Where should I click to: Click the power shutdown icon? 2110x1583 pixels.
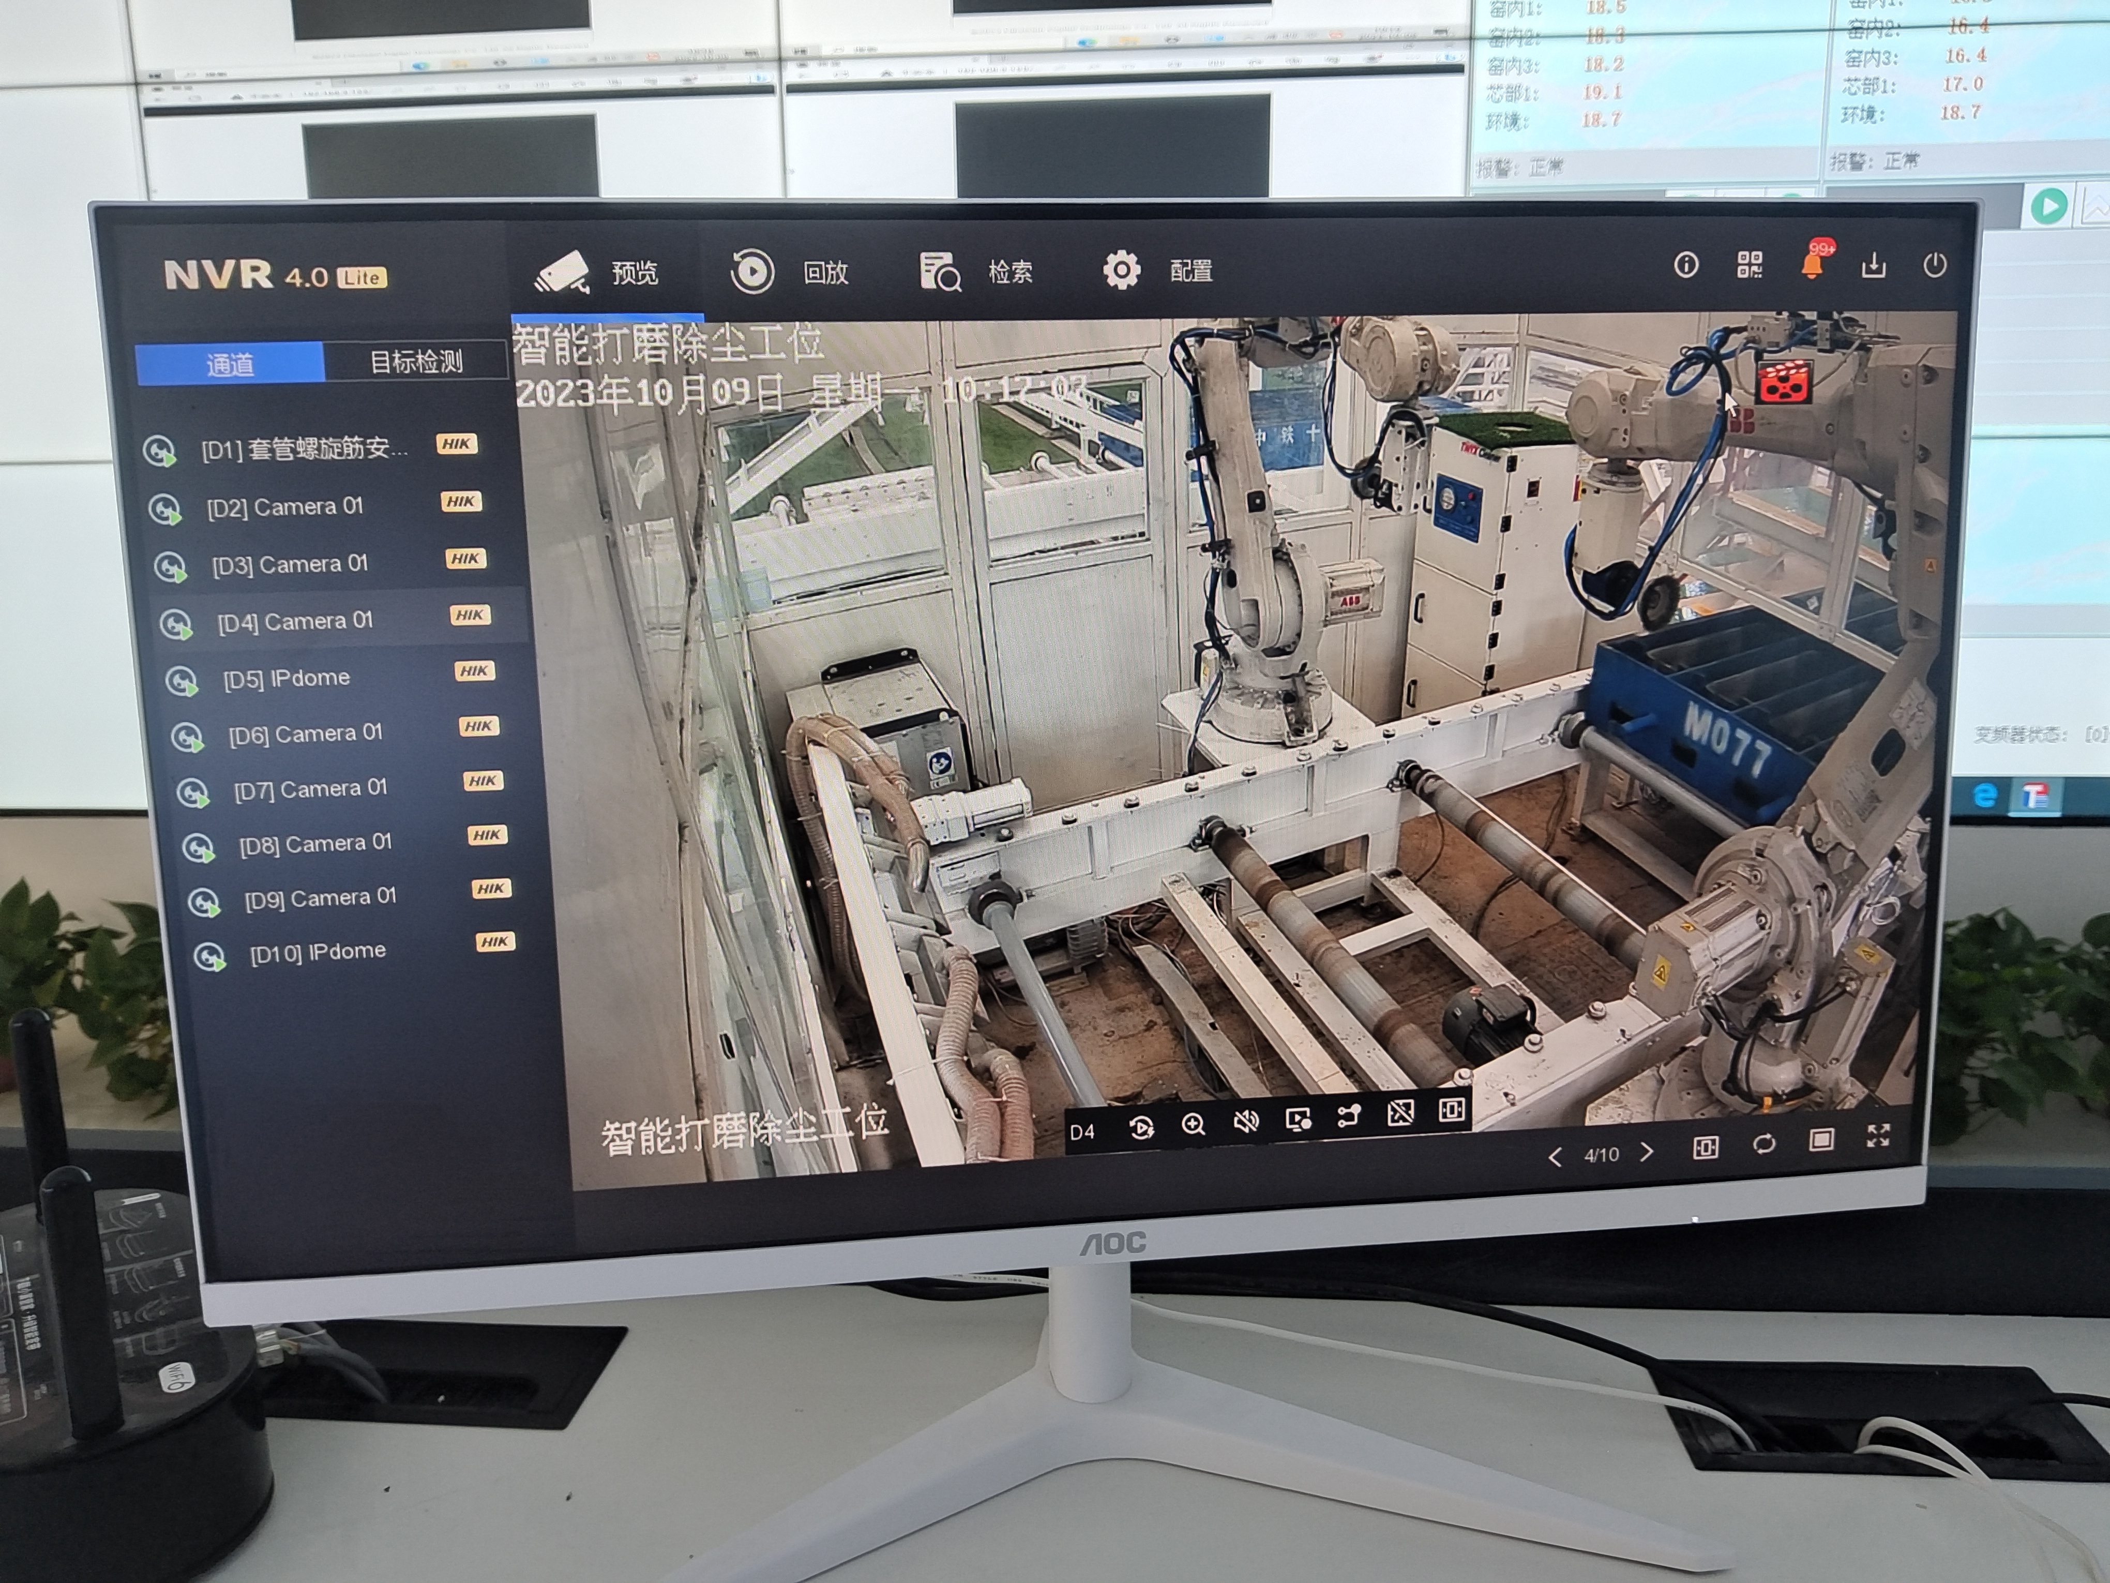point(1935,265)
